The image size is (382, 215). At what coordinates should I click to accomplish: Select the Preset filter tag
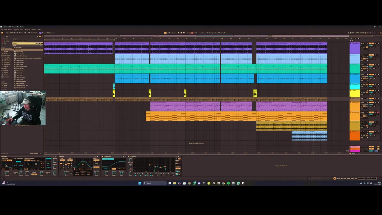point(19,41)
